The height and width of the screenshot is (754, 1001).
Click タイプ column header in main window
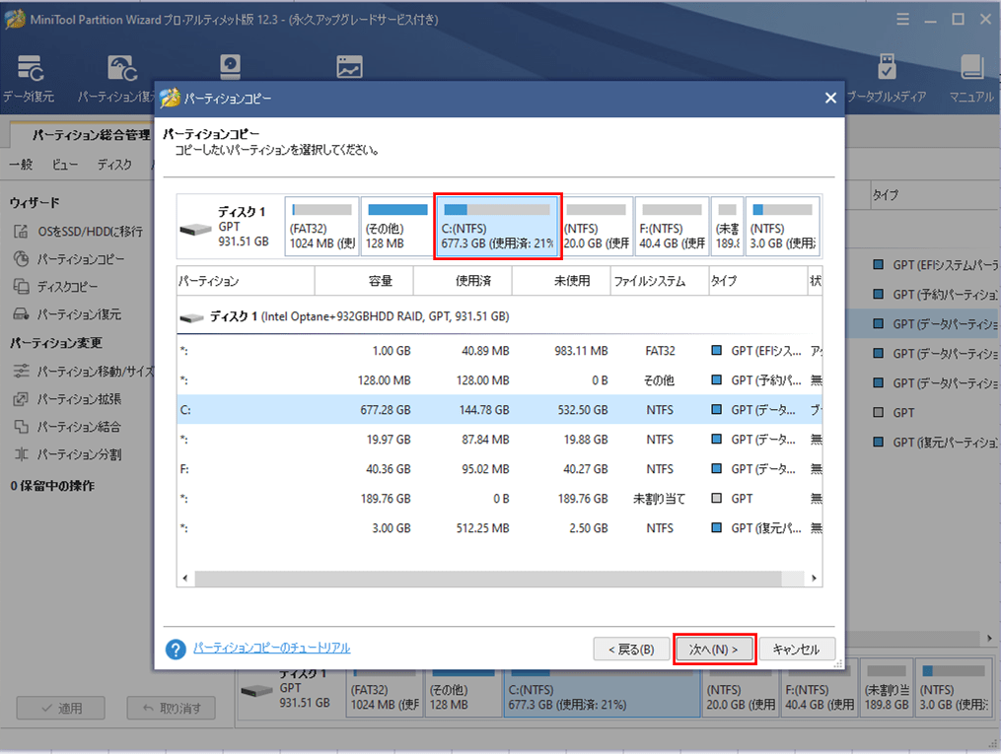tap(936, 194)
